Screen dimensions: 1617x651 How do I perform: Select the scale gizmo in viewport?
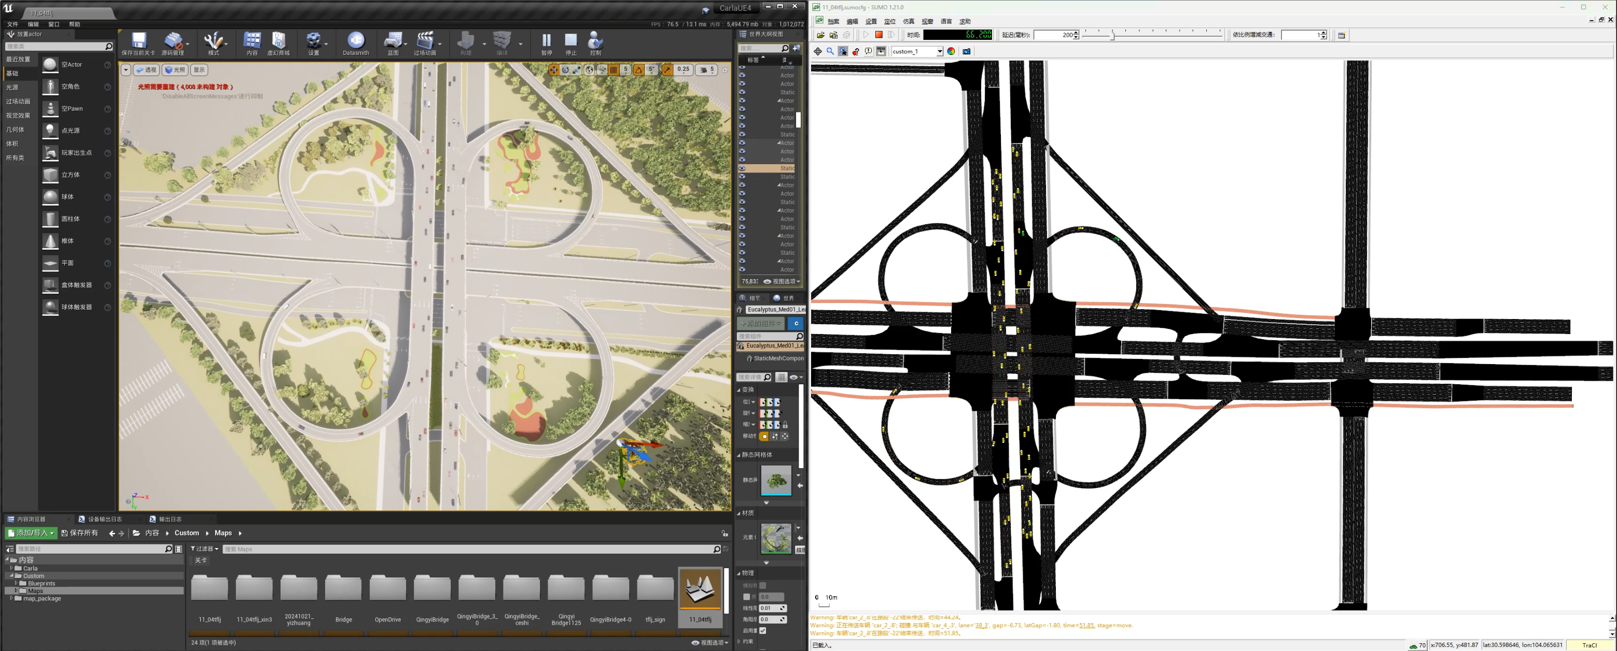click(577, 69)
